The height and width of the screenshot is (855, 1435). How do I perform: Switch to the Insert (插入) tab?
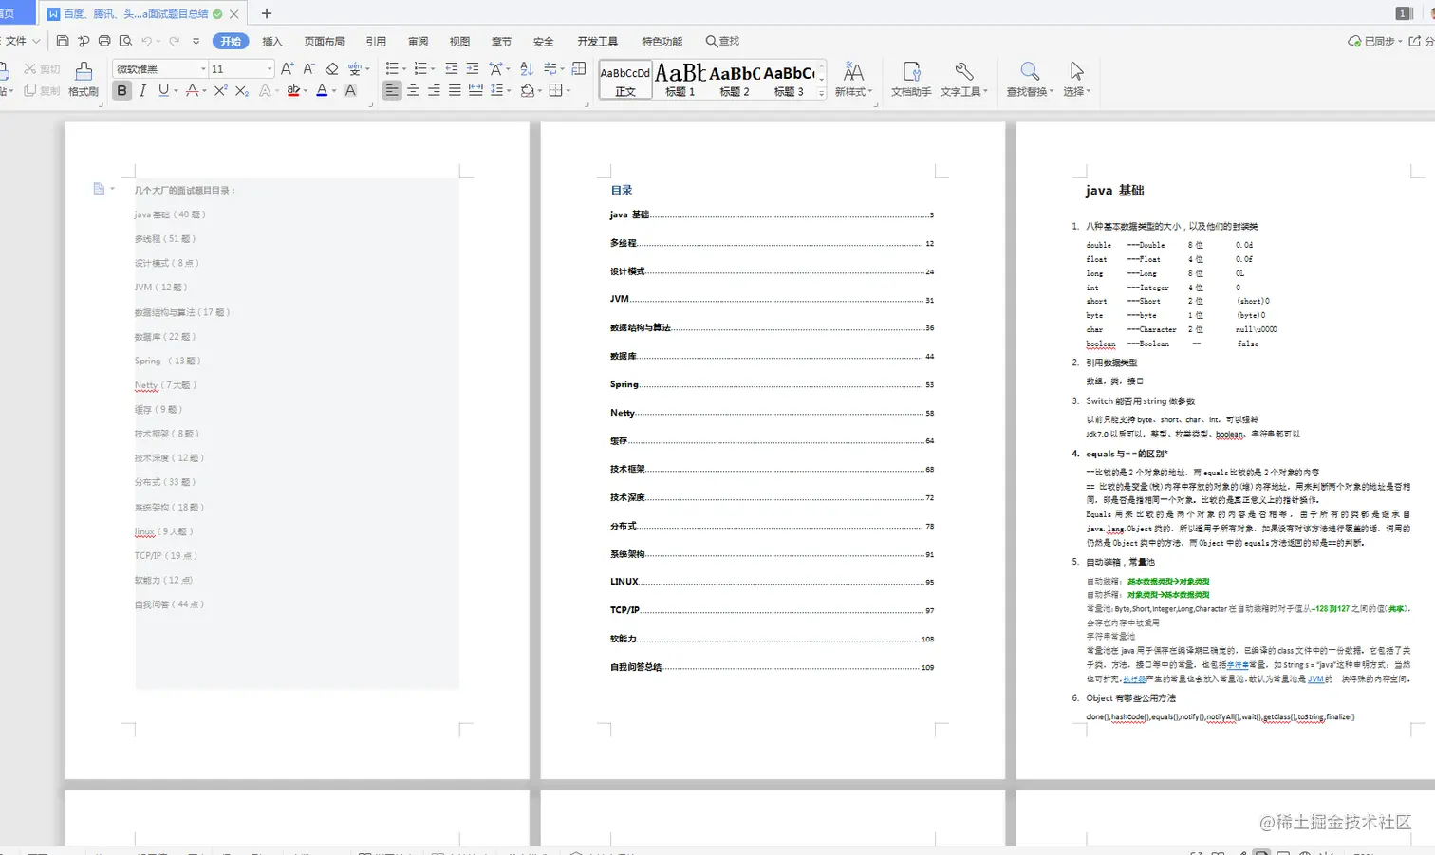click(x=272, y=41)
